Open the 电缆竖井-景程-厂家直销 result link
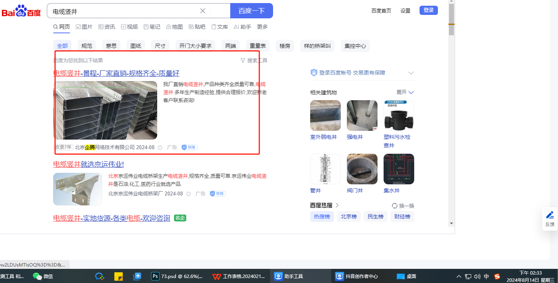 pyautogui.click(x=116, y=73)
